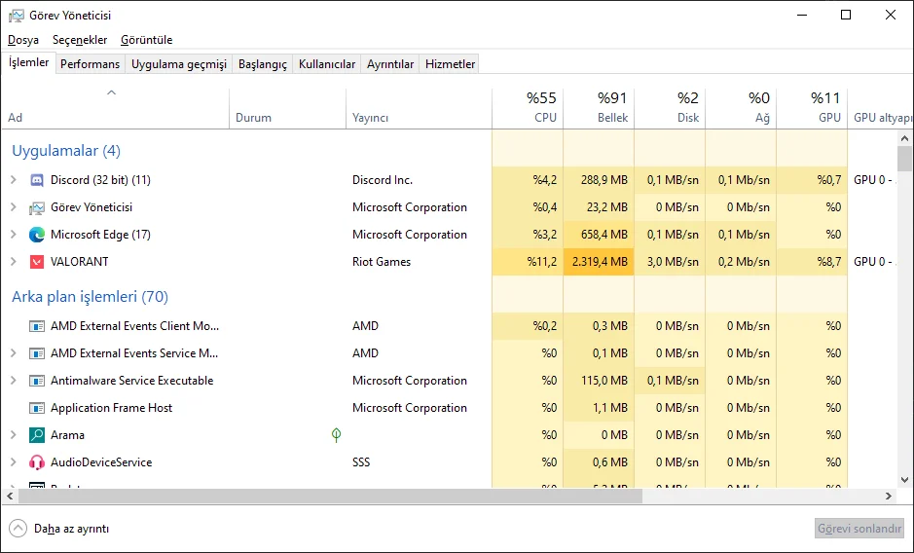Open the Dosya menu
The width and height of the screenshot is (914, 553).
23,40
